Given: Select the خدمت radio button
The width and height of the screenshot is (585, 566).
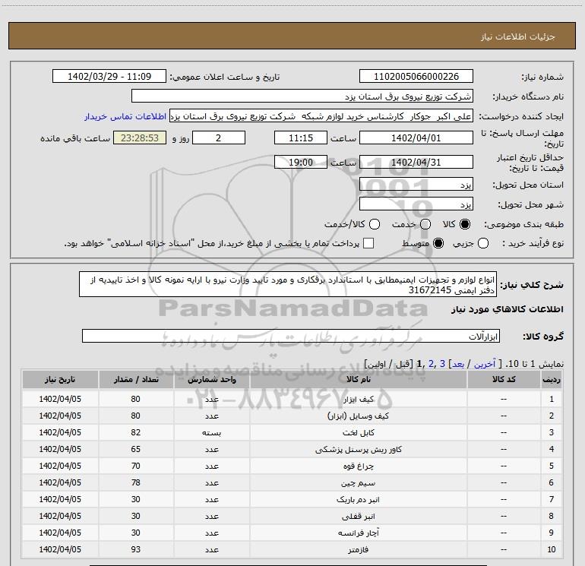Looking at the screenshot, I should click(x=425, y=224).
